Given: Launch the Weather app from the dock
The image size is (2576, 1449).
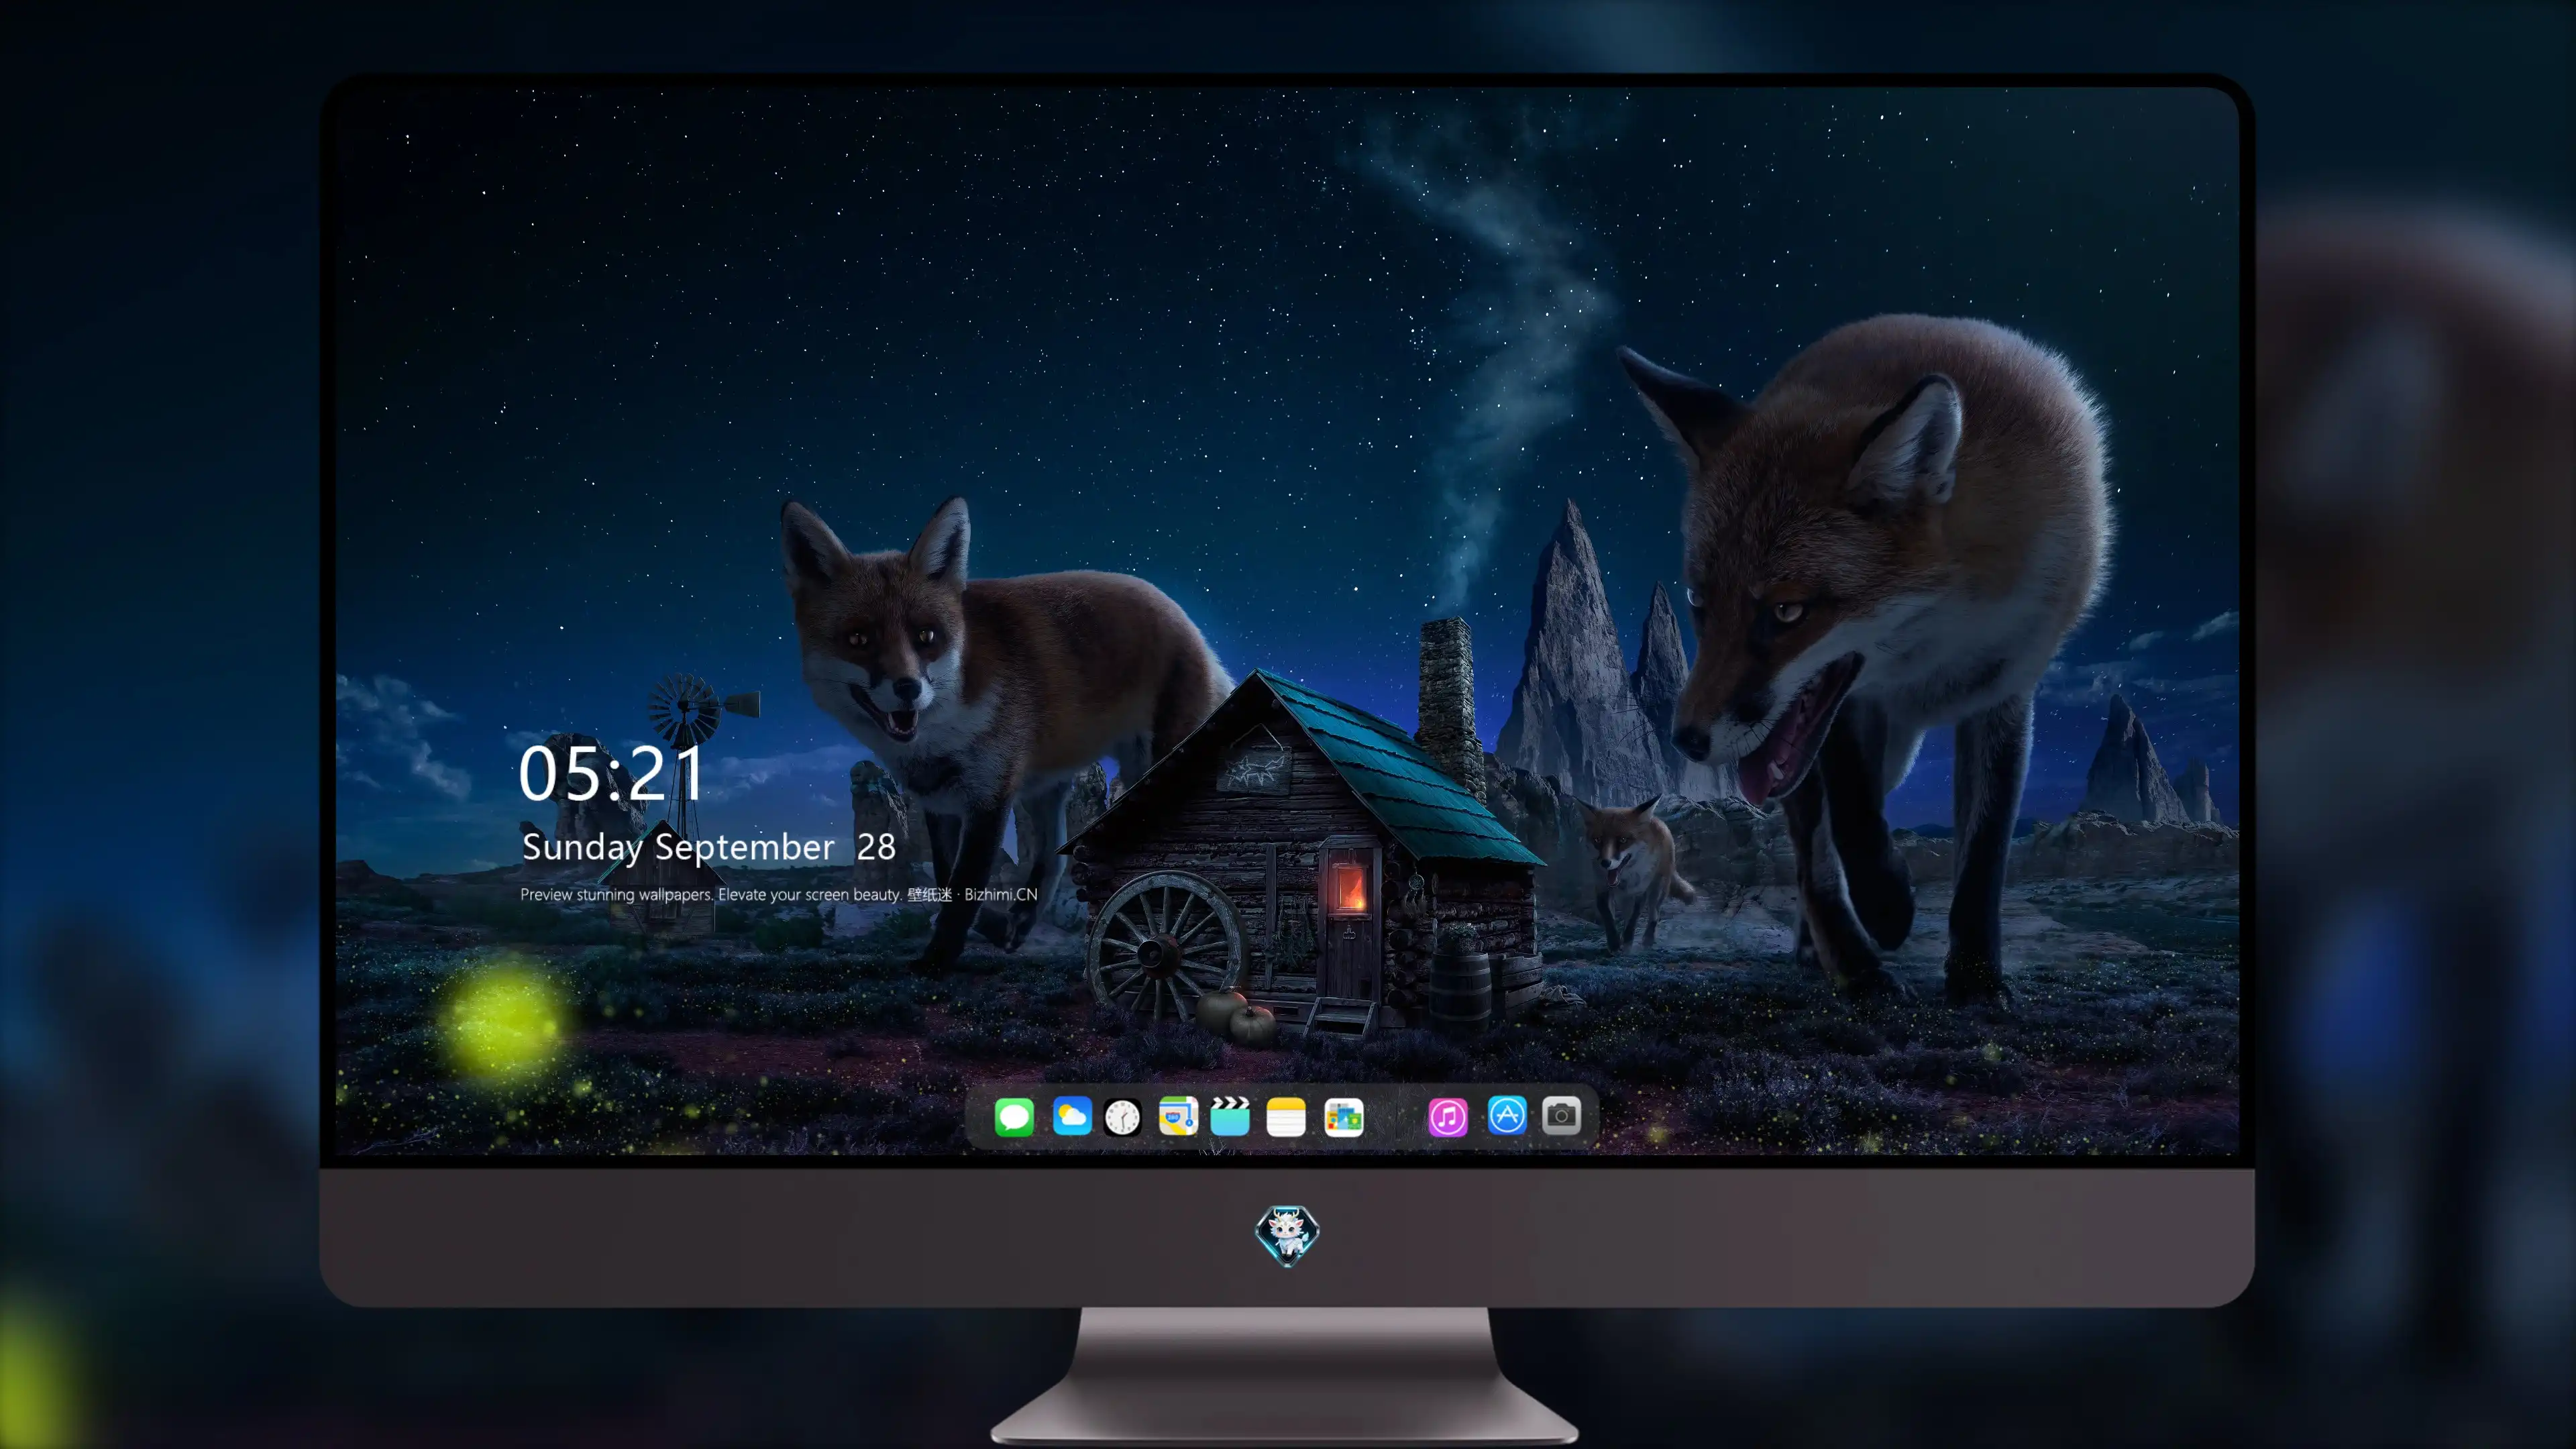Looking at the screenshot, I should (1071, 1116).
